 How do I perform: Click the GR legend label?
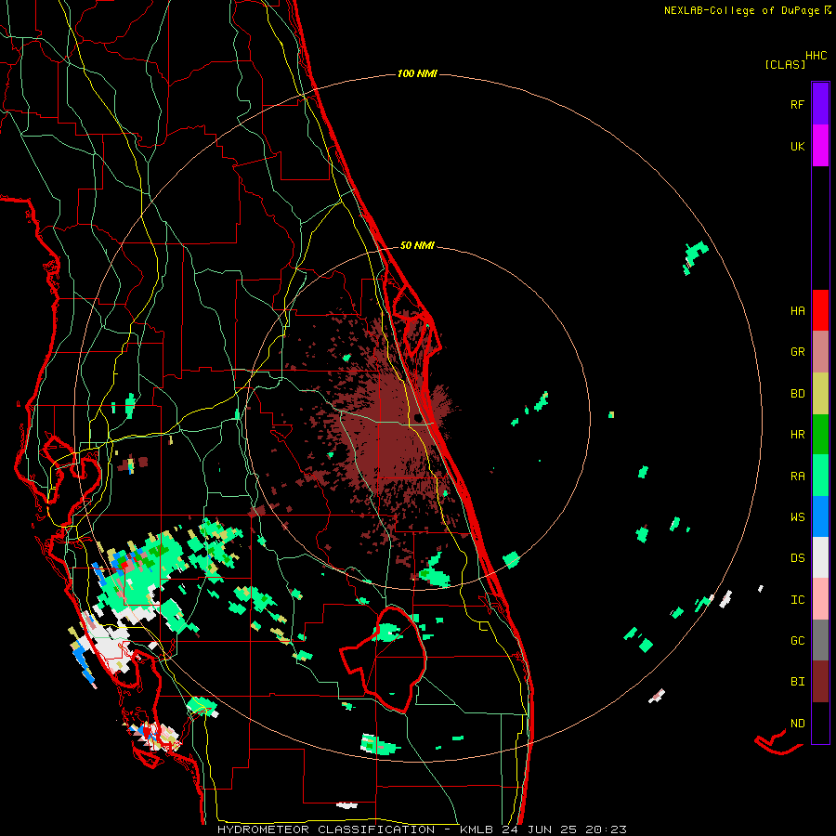797,352
